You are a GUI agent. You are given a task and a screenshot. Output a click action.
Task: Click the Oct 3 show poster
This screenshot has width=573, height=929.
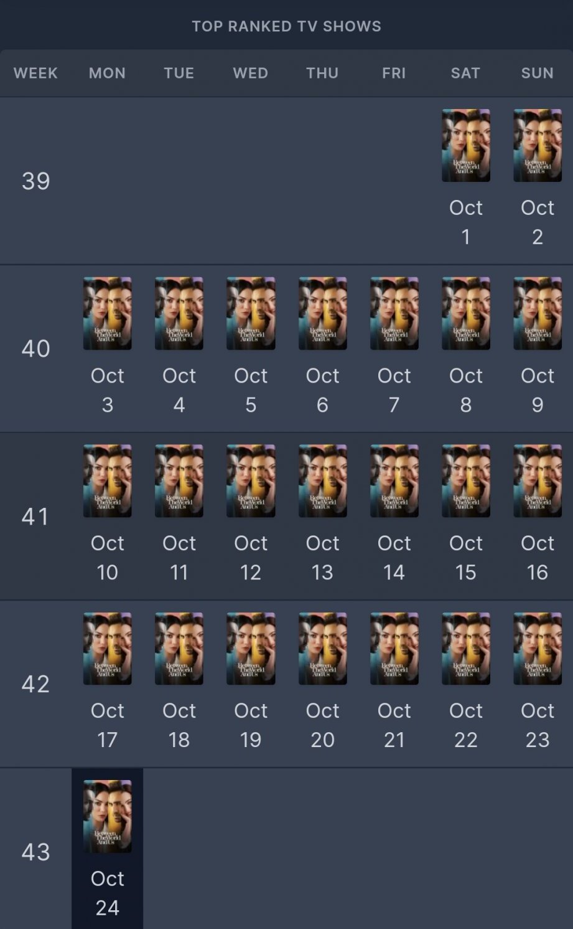pyautogui.click(x=107, y=313)
